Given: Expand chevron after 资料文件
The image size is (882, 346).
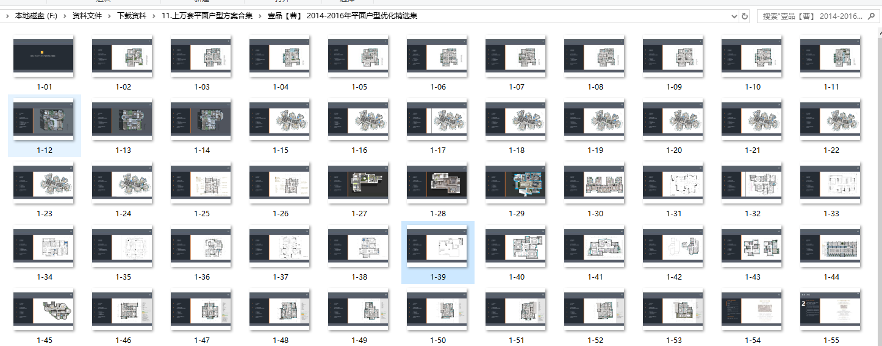Looking at the screenshot, I should point(110,16).
